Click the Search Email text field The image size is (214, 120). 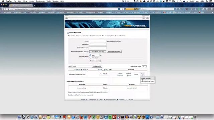point(80,66)
